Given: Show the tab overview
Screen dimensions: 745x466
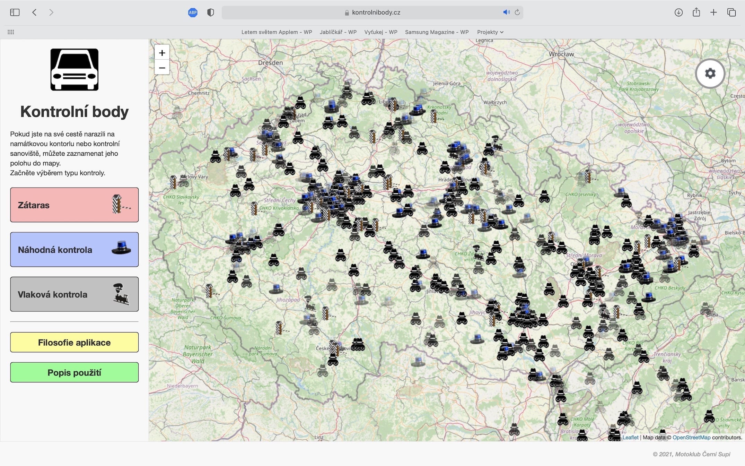Looking at the screenshot, I should pos(731,12).
